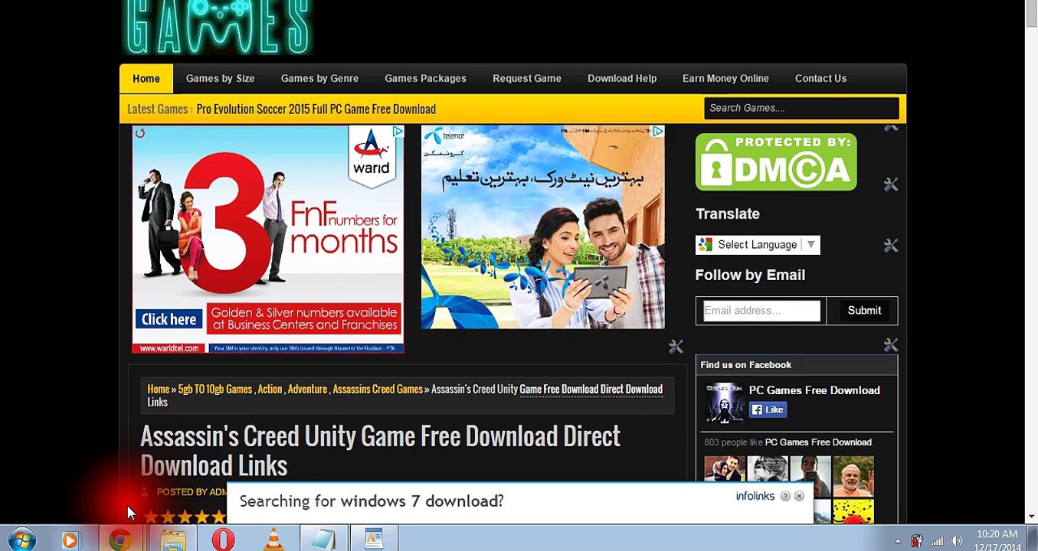Click the GAMES neon site logo
The width and height of the screenshot is (1038, 551).
pos(218,28)
